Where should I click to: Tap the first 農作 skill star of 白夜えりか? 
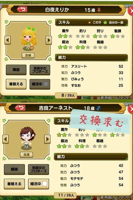tap(60, 36)
